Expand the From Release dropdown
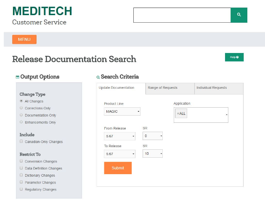 tap(119, 136)
